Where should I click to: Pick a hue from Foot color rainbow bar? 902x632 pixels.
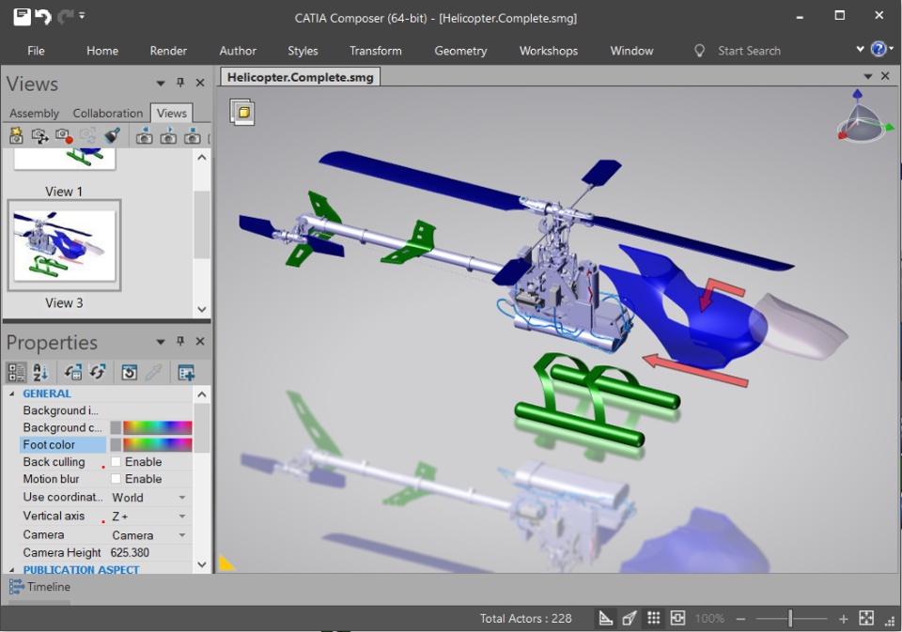coord(157,444)
